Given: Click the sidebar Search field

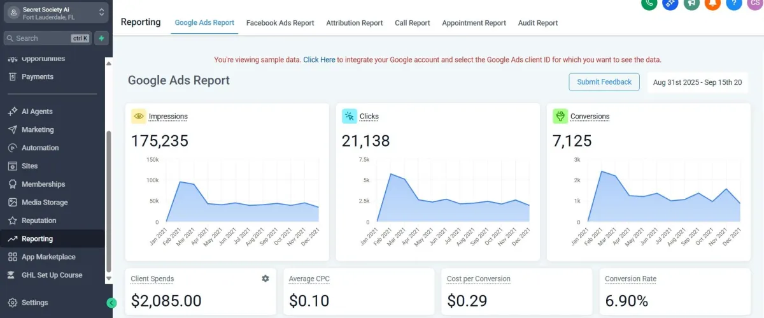Looking at the screenshot, I should coord(48,38).
